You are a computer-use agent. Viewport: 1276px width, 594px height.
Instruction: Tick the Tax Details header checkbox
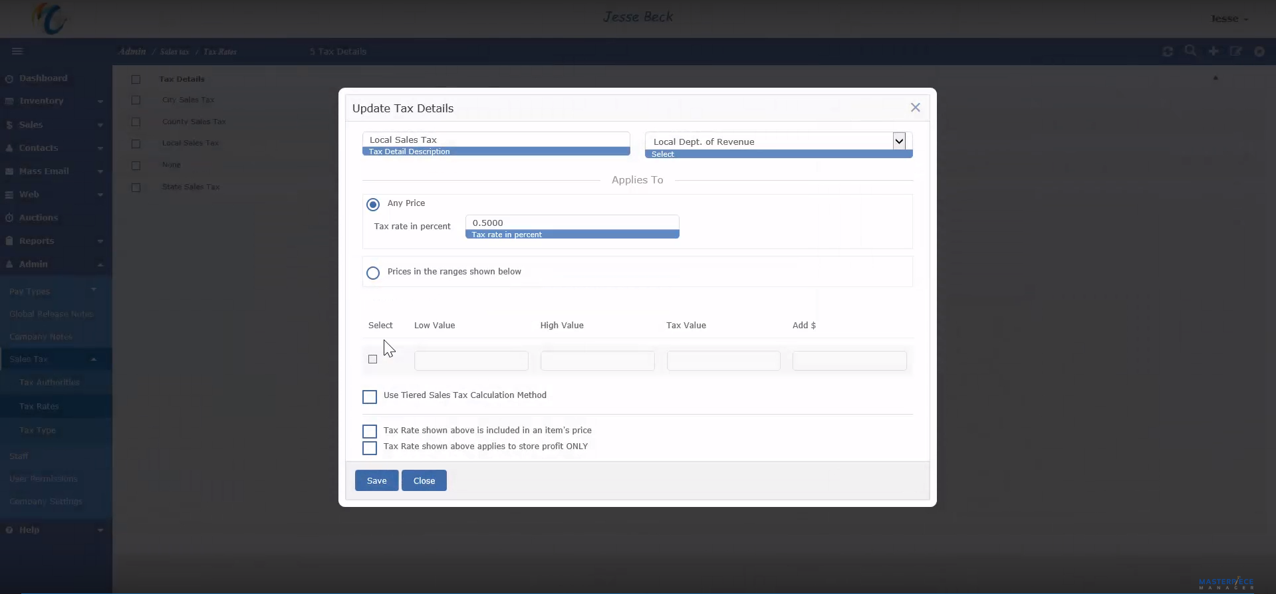(x=136, y=80)
